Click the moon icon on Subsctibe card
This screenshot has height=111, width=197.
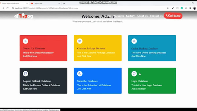[x=80, y=74]
